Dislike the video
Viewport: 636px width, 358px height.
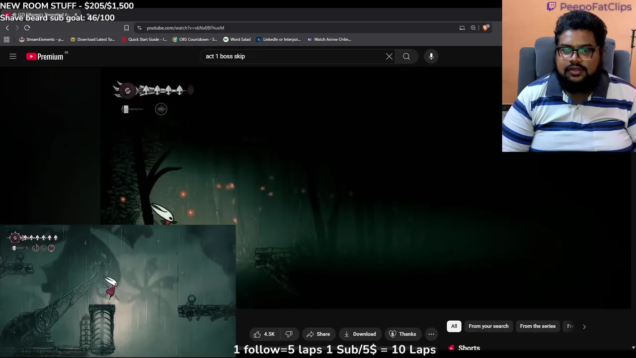[x=289, y=334]
